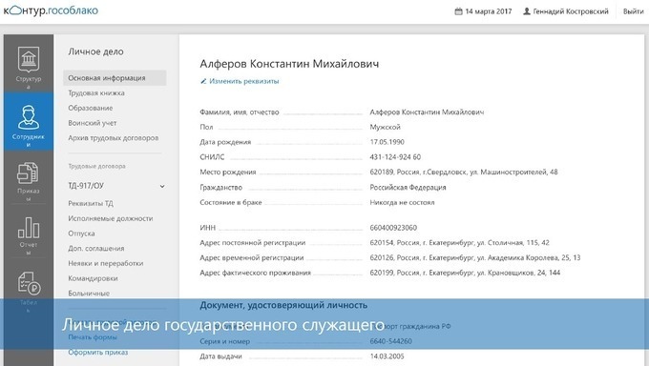Click the pencil icon next to Изменить реквизиты
The height and width of the screenshot is (366, 649).
tap(203, 81)
